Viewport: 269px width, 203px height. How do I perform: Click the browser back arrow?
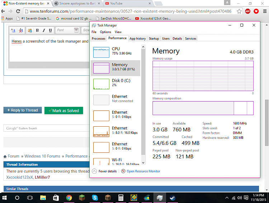3,11
